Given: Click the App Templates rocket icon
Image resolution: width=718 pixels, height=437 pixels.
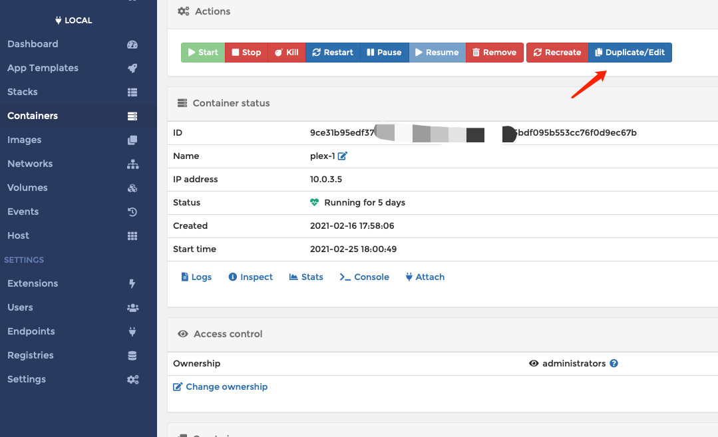Looking at the screenshot, I should tap(132, 69).
